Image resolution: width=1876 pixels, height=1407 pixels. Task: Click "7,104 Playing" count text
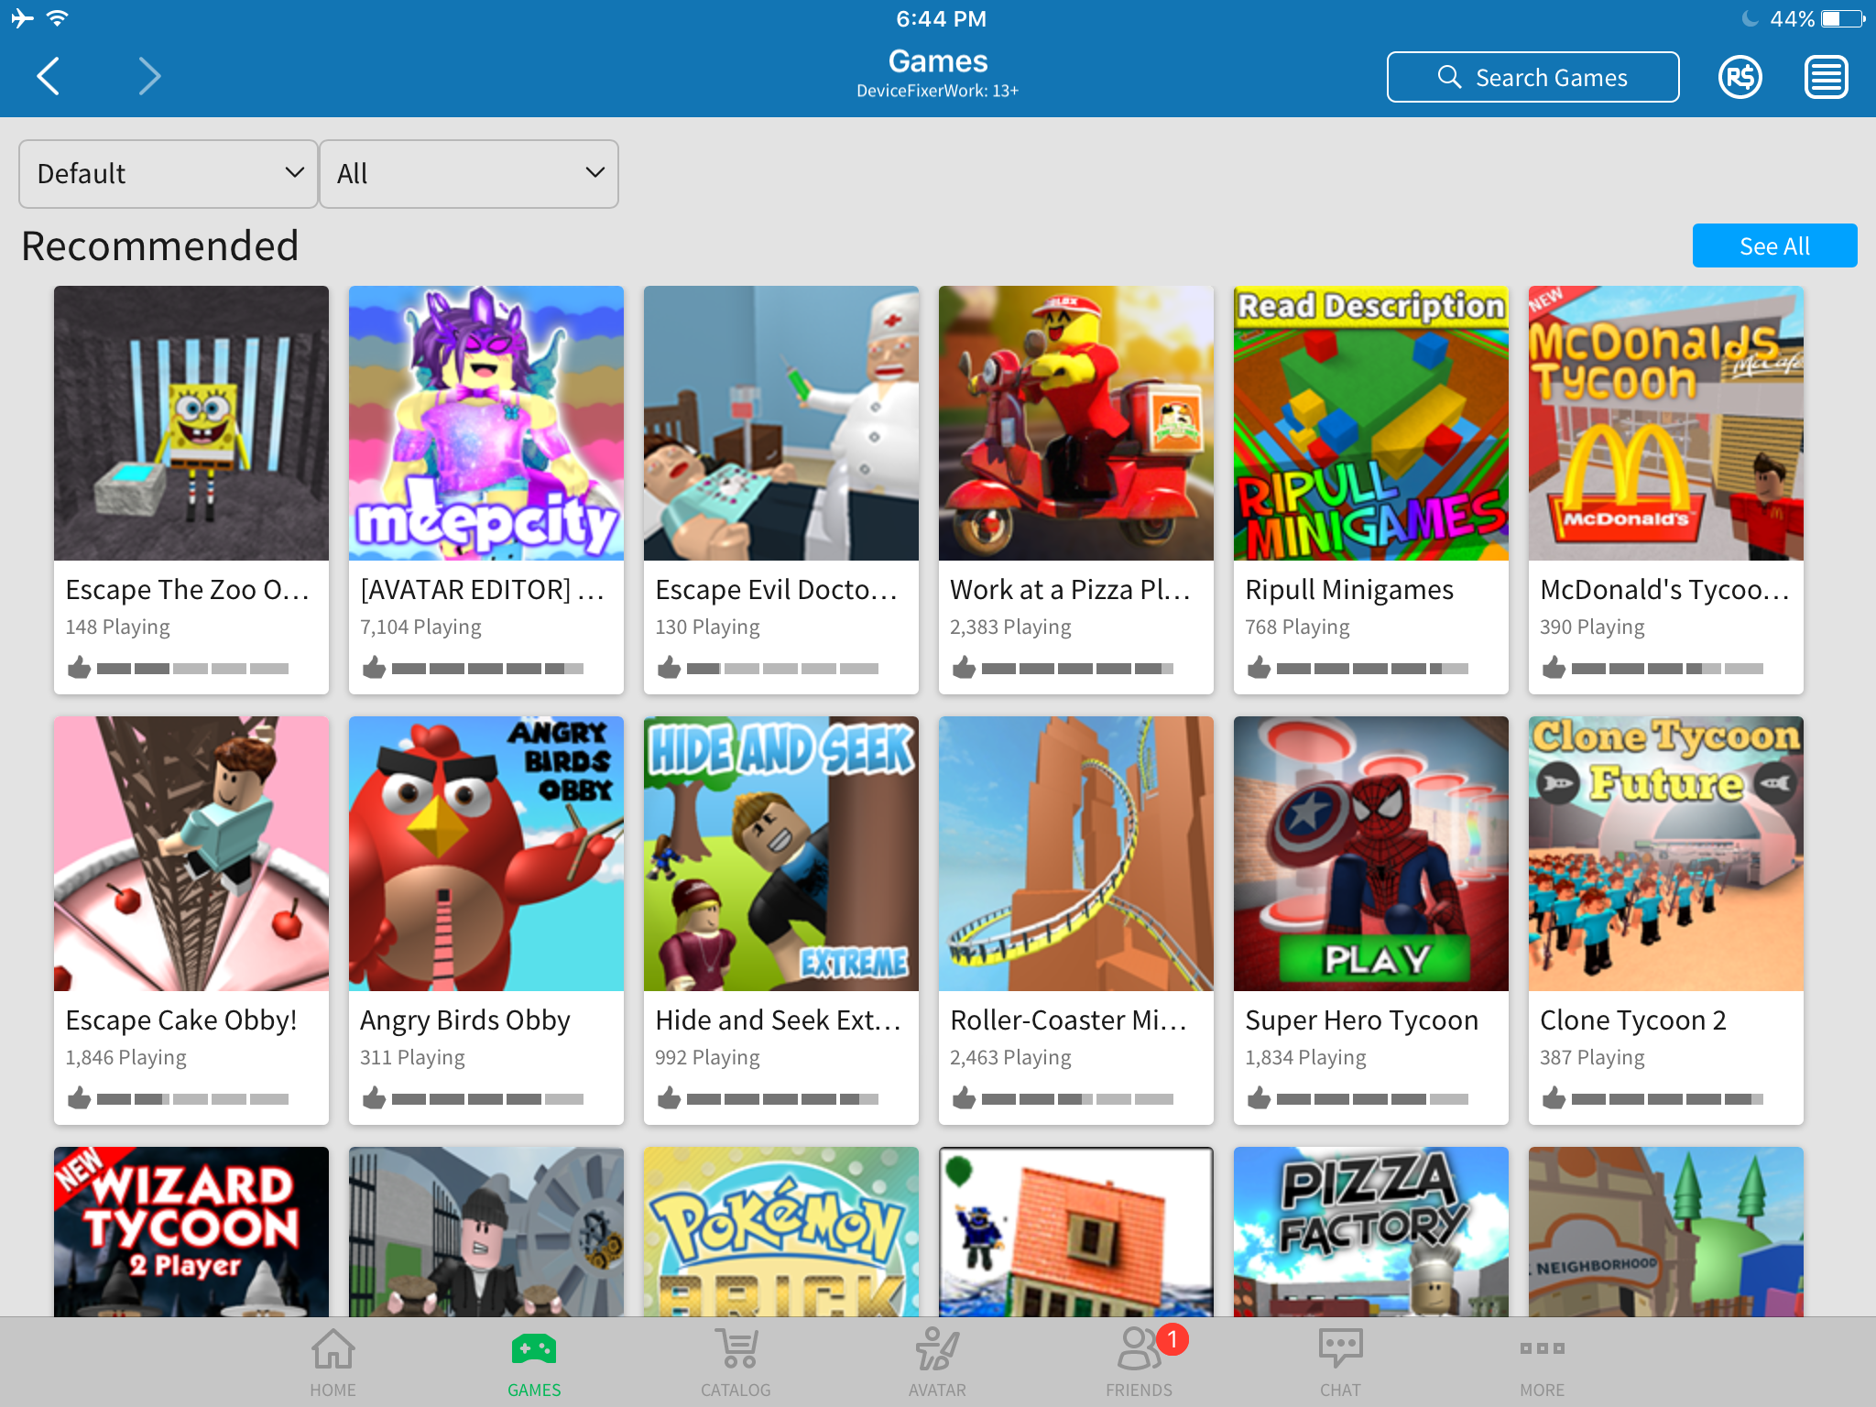[x=420, y=627]
